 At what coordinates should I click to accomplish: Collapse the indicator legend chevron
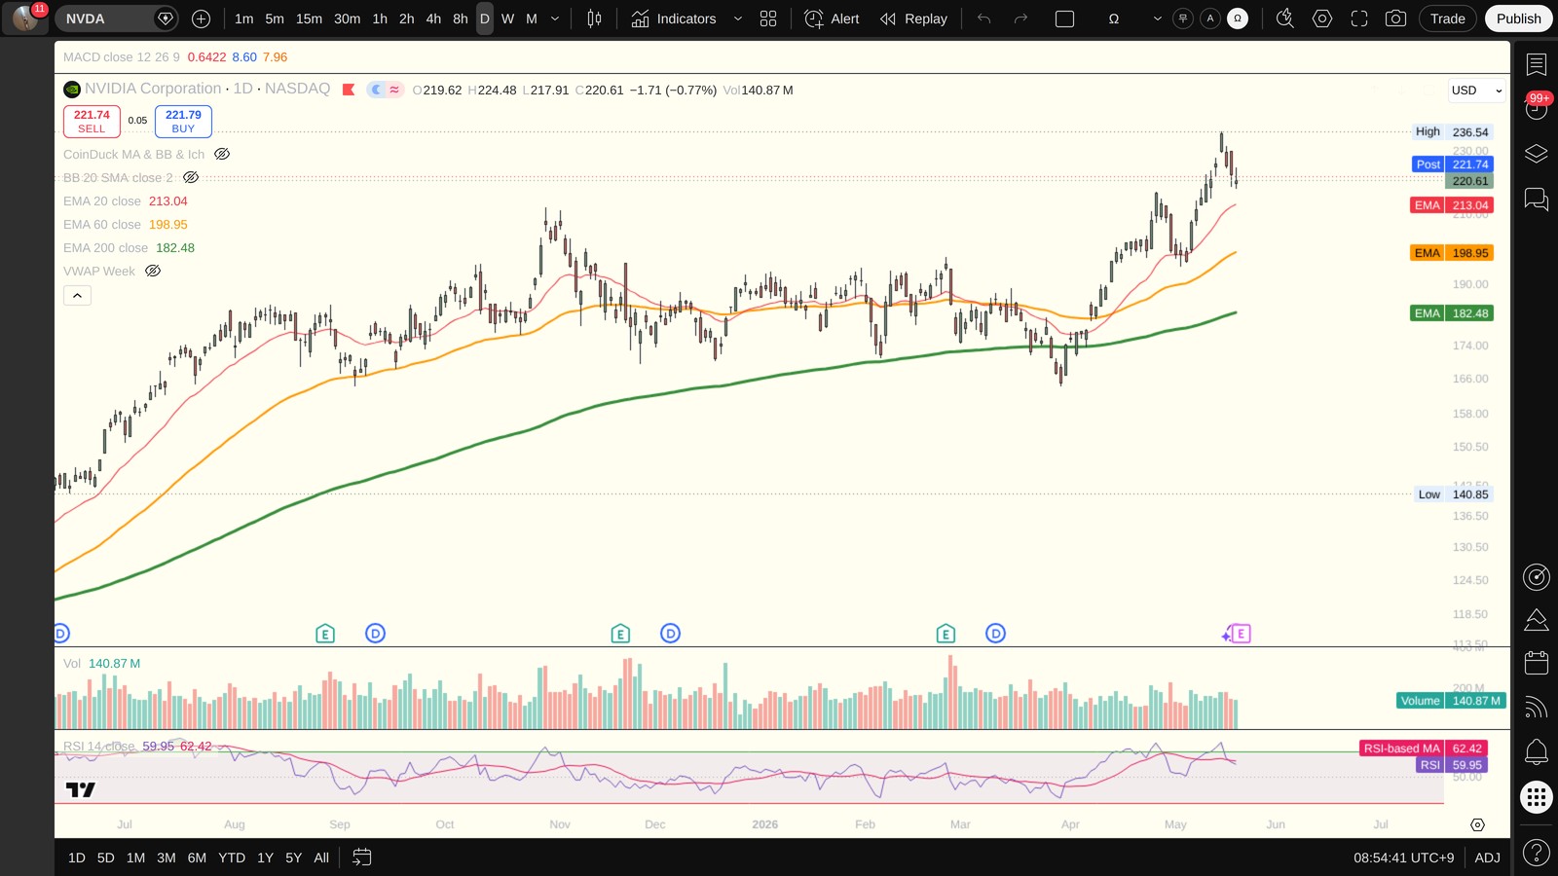pyautogui.click(x=77, y=295)
